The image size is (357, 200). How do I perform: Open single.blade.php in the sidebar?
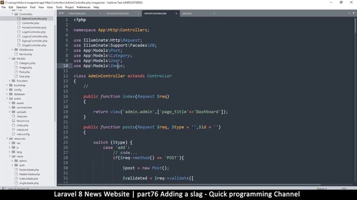29,183
